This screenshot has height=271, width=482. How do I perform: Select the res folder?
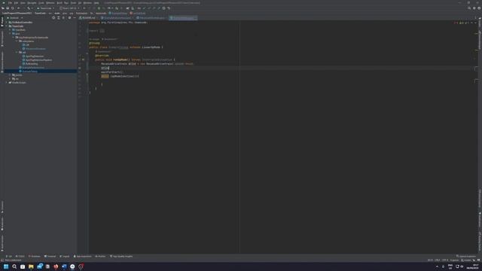pos(16,78)
